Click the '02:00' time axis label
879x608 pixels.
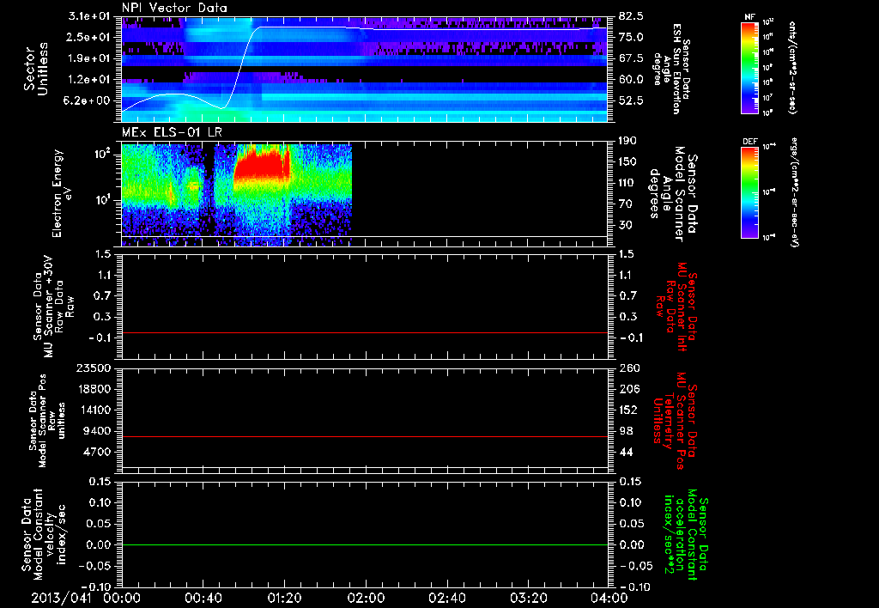coord(365,598)
